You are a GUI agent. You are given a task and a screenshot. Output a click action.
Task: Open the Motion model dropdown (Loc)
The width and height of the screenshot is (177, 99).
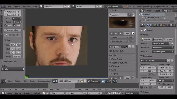(x=17, y=18)
